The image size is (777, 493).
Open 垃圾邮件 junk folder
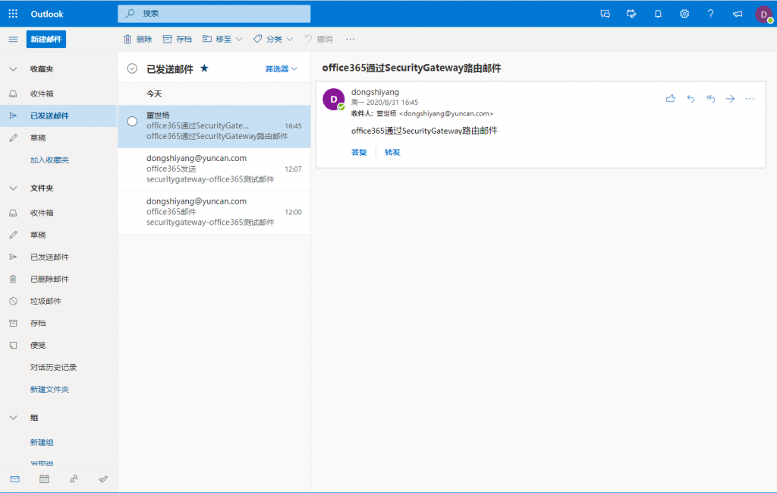click(58, 301)
